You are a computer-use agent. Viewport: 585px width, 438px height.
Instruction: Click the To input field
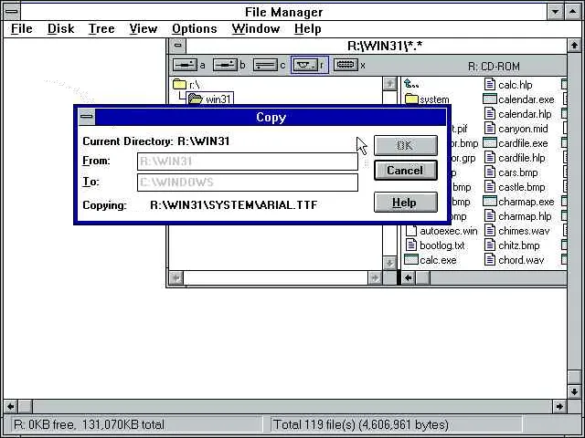point(248,182)
